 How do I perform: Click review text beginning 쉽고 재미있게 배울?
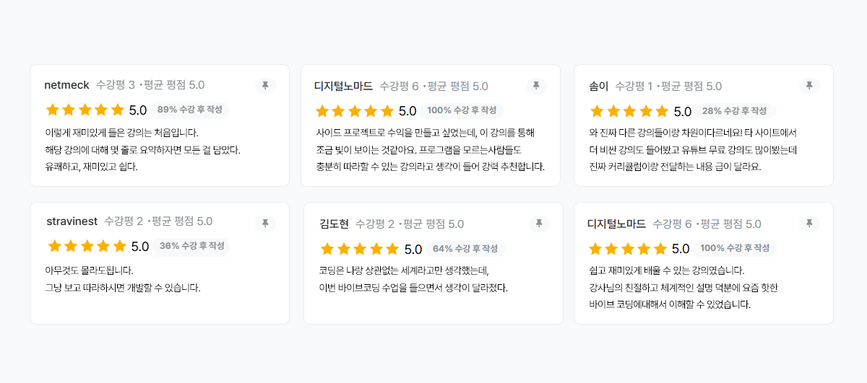683,287
